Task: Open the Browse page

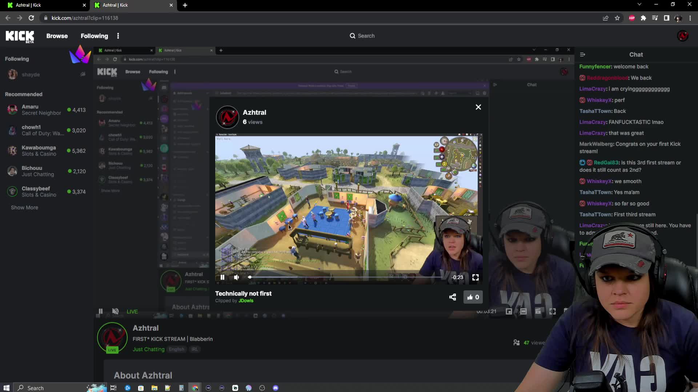Action: tap(57, 36)
